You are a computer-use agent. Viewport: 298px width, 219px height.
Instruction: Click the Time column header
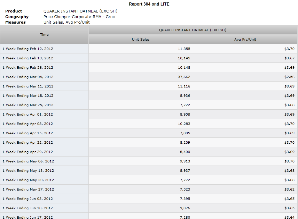(44, 34)
